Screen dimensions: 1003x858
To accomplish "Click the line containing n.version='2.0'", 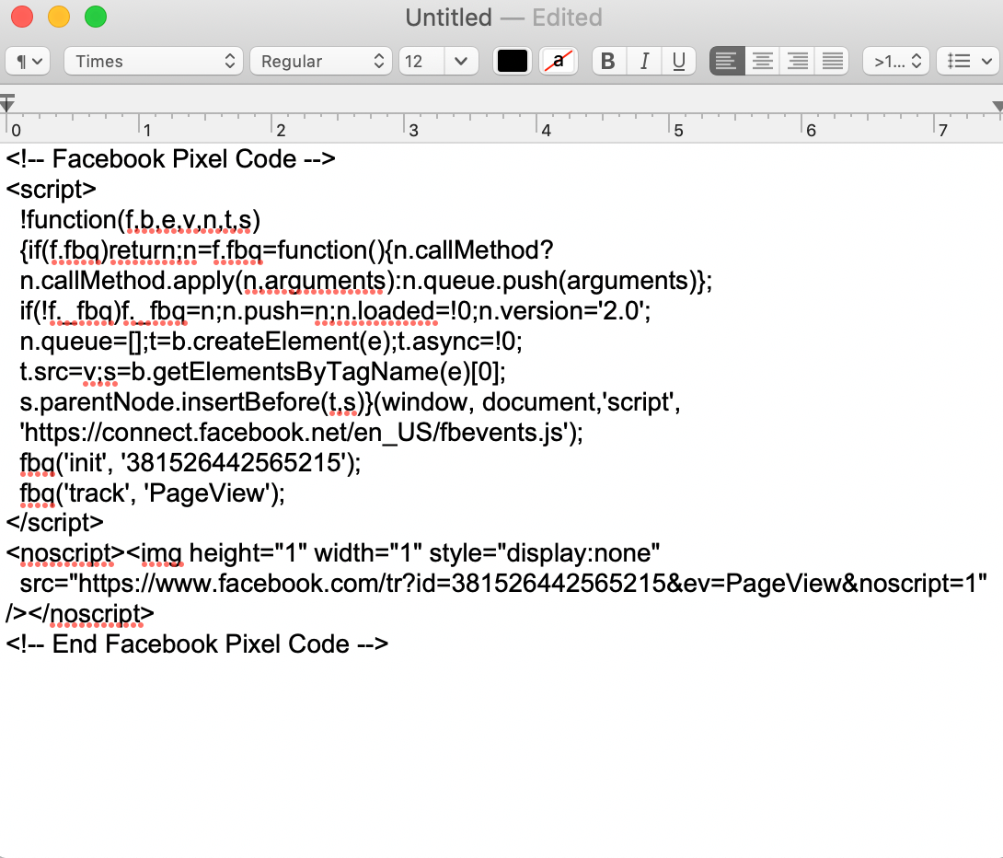I will coord(335,311).
